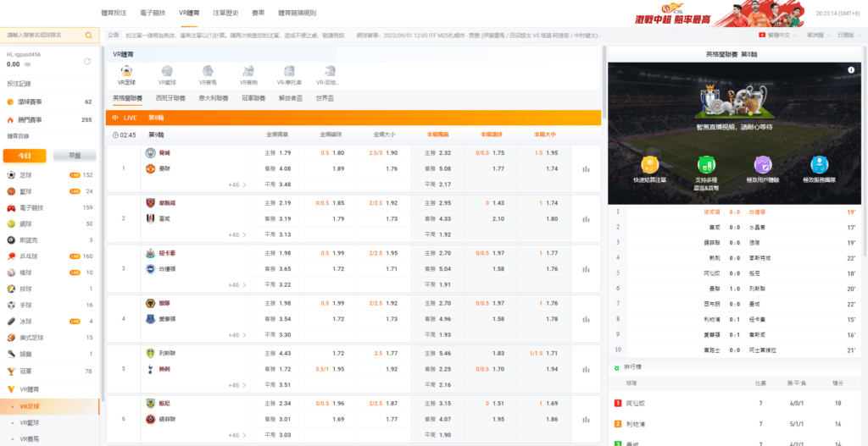868x446 pixels.
Task: Switch to the 西班牙聯賽 league tab
Action: 170,98
